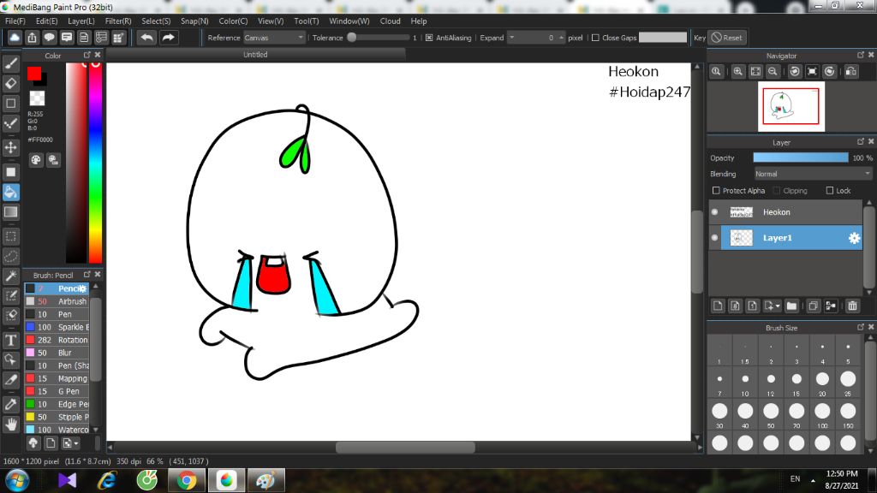Select the G Pen brush
The image size is (877, 493).
57,391
